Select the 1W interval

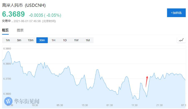pos(76,40)
